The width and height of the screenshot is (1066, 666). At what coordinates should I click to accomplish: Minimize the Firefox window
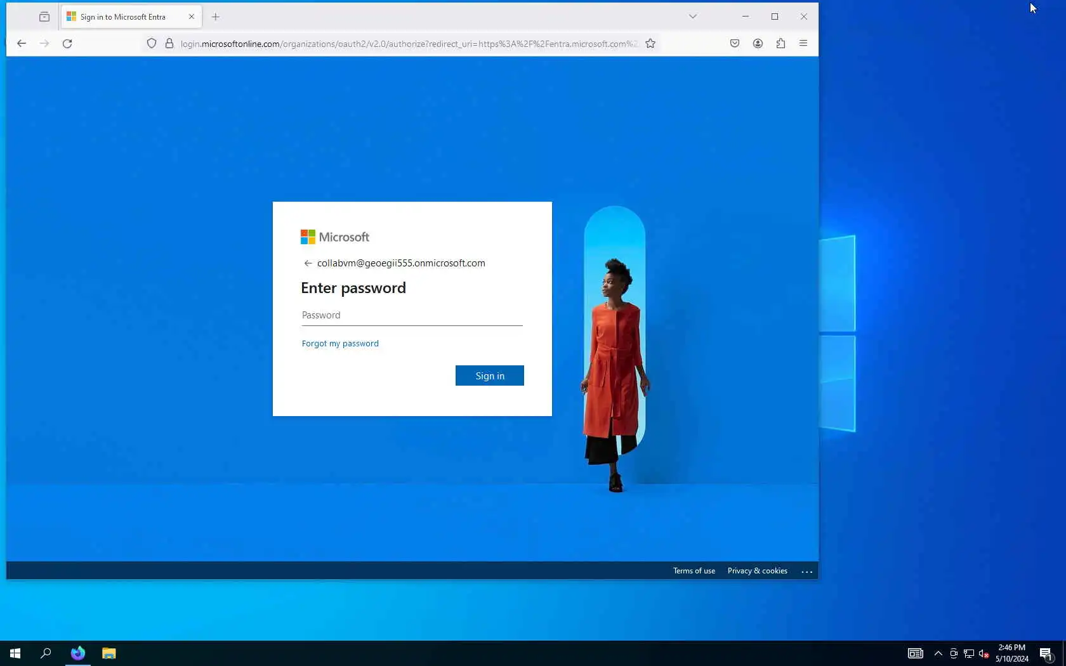pyautogui.click(x=746, y=16)
